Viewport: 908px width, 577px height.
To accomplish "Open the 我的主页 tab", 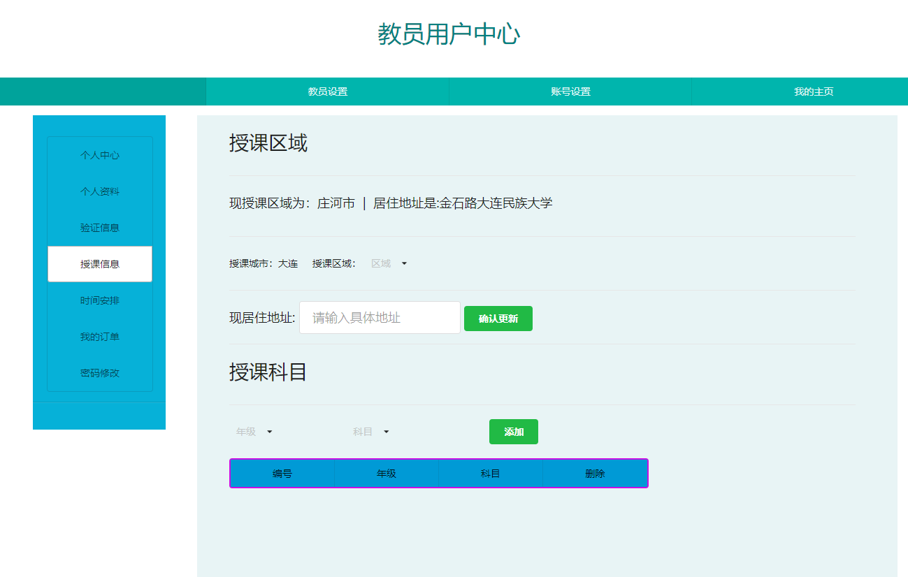I will tap(812, 92).
